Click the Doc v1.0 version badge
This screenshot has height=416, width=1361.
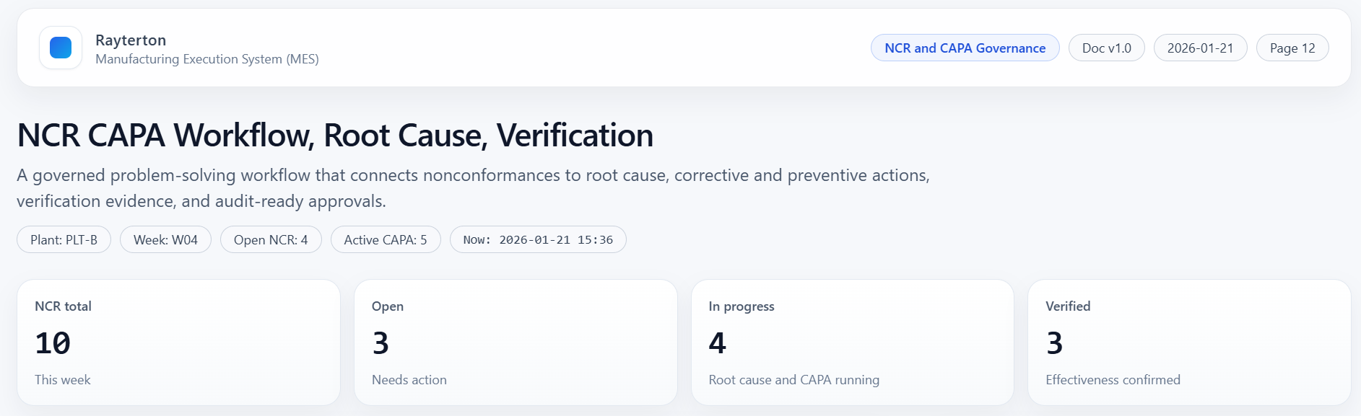[1106, 48]
